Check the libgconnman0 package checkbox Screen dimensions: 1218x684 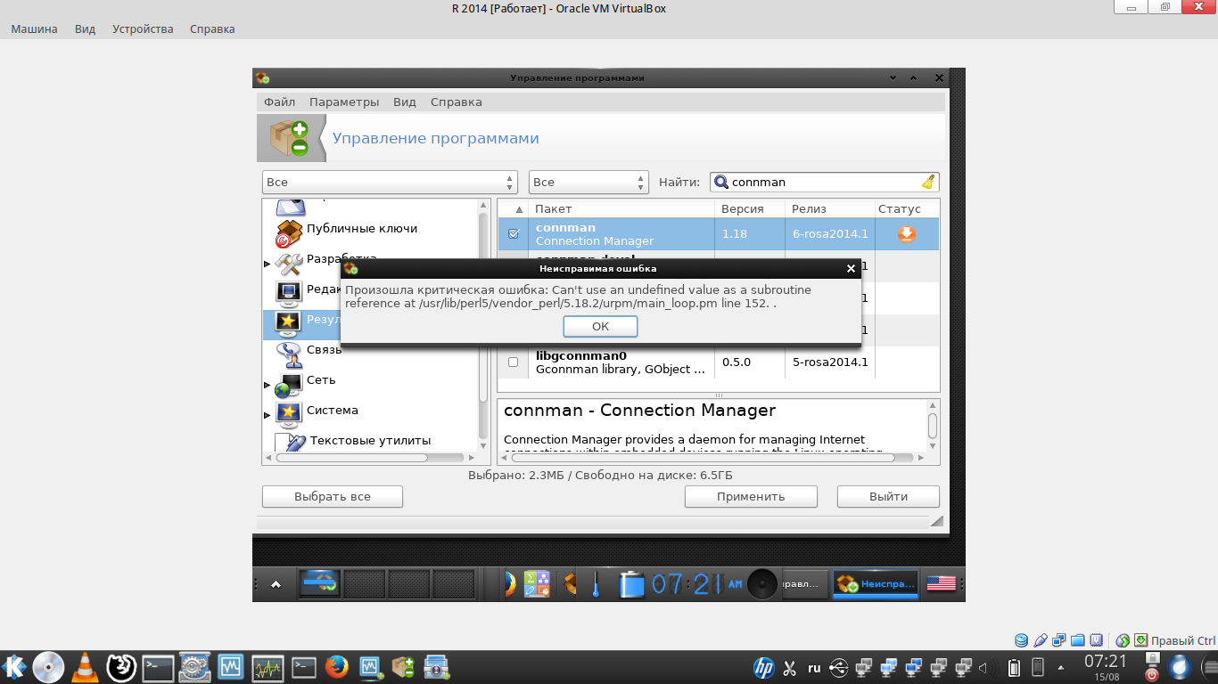[x=514, y=362]
